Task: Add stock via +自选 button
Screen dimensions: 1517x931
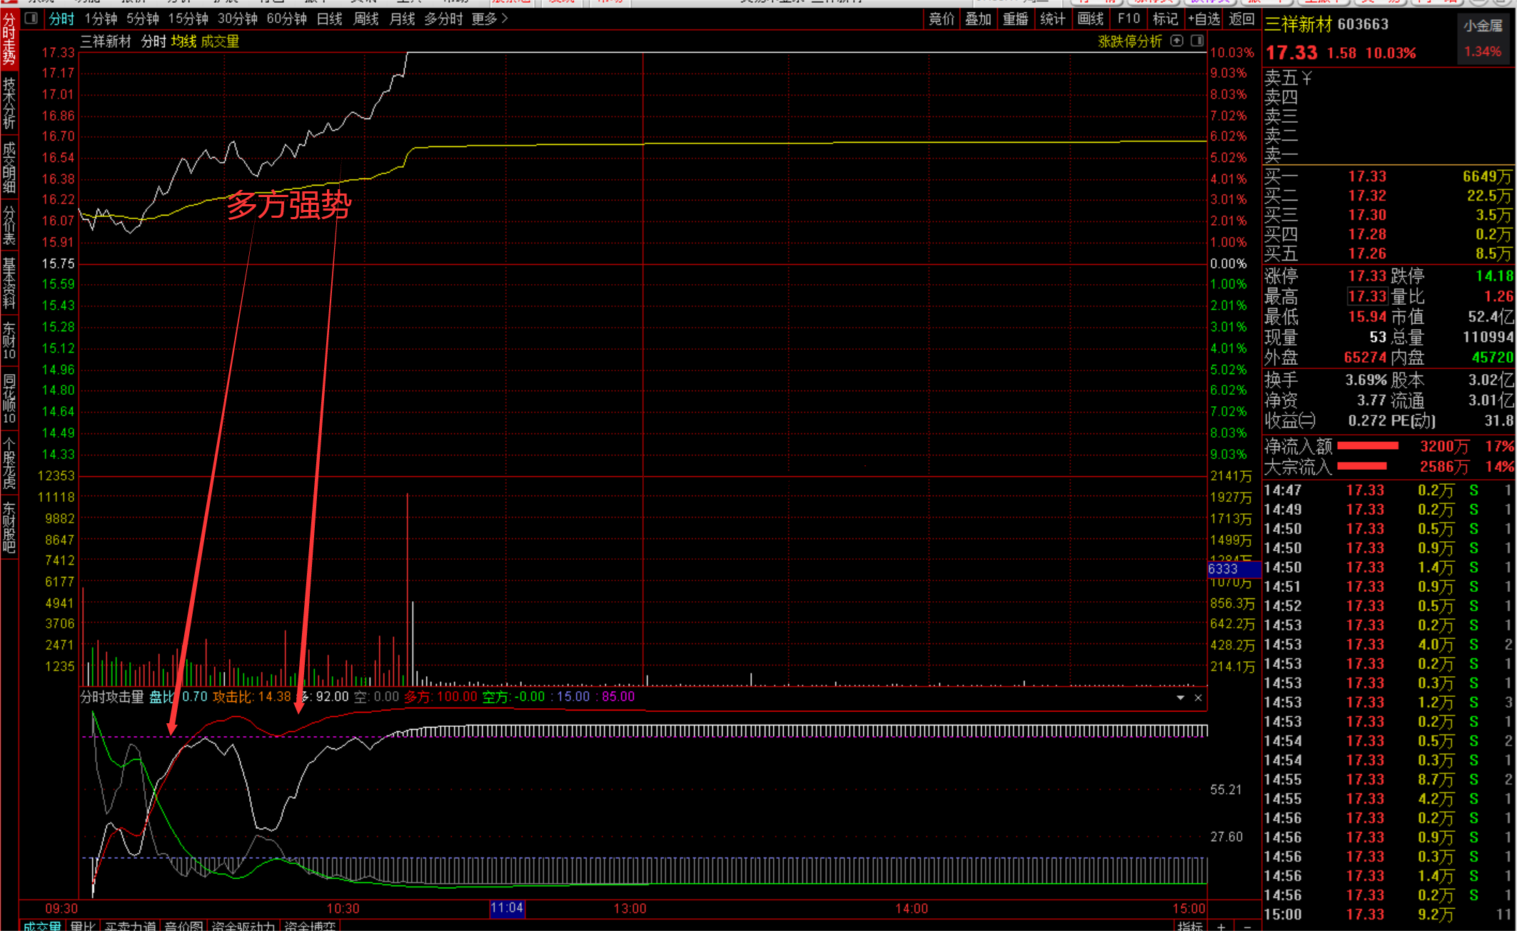Action: tap(1204, 19)
